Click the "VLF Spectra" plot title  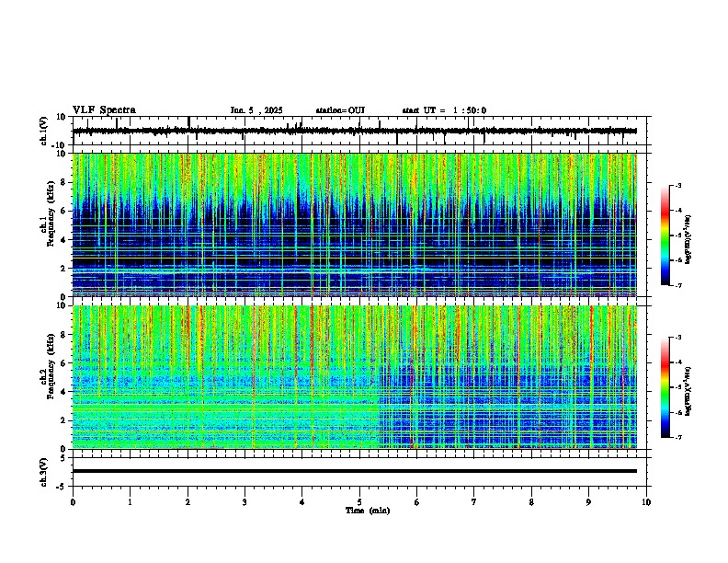[x=104, y=110]
